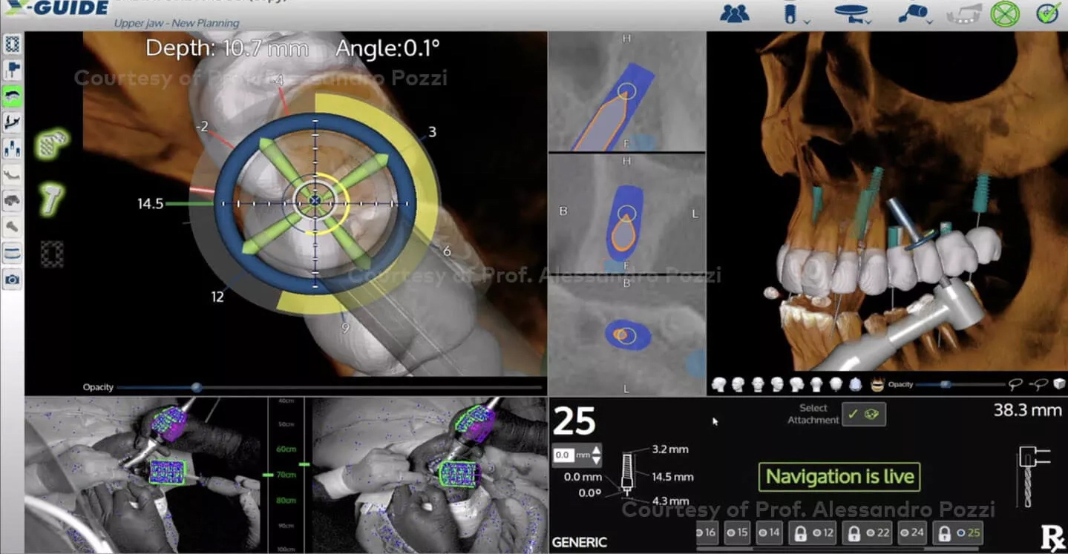Image resolution: width=1068 pixels, height=554 pixels.
Task: Click the patient group icon in top toolbar
Action: tap(734, 13)
